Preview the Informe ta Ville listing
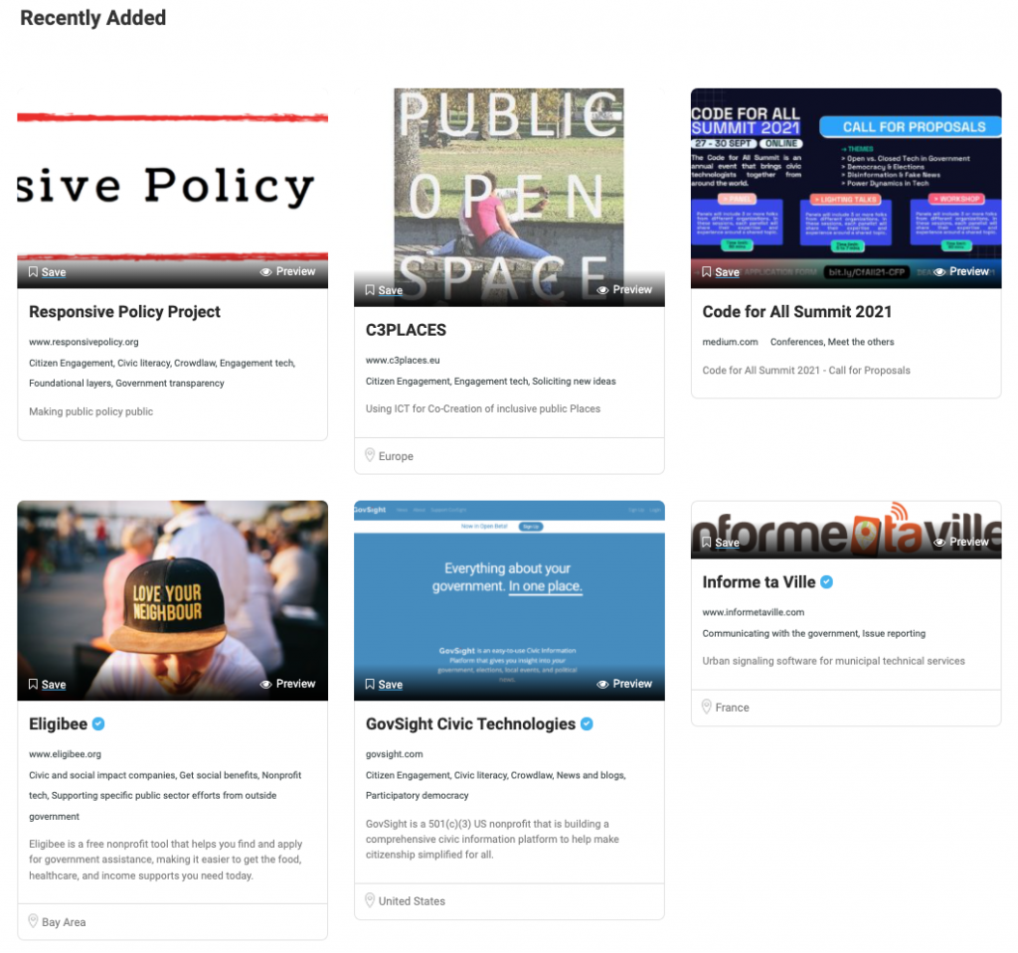The height and width of the screenshot is (953, 1018). (961, 542)
